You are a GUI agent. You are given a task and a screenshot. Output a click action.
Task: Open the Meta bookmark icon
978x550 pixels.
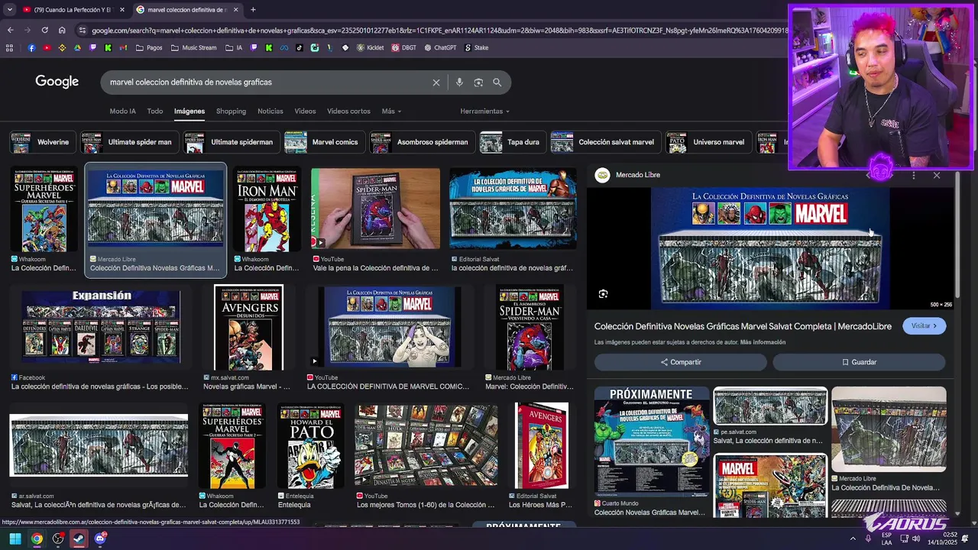point(283,47)
